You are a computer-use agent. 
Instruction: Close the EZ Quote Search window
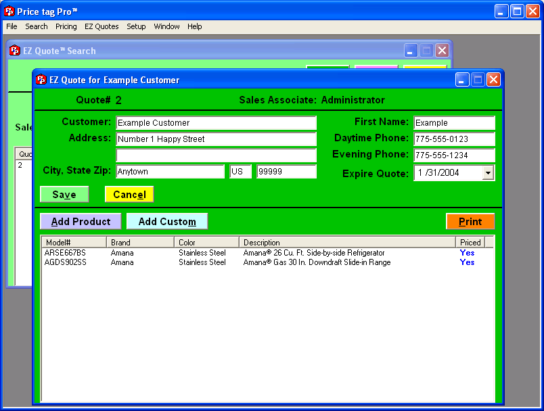(x=442, y=51)
